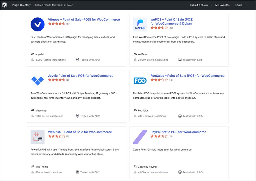
Task: Open PayPal Zettle POS for WooCommerce title
Action: (x=178, y=132)
